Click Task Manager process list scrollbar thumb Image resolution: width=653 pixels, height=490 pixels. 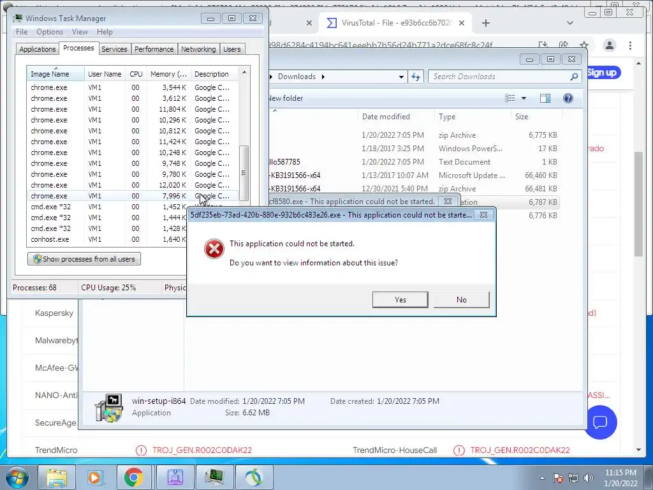(x=244, y=173)
